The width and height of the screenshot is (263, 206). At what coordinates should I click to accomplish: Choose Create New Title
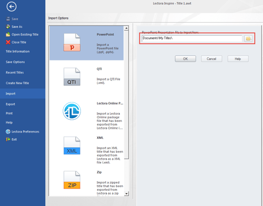pos(17,83)
